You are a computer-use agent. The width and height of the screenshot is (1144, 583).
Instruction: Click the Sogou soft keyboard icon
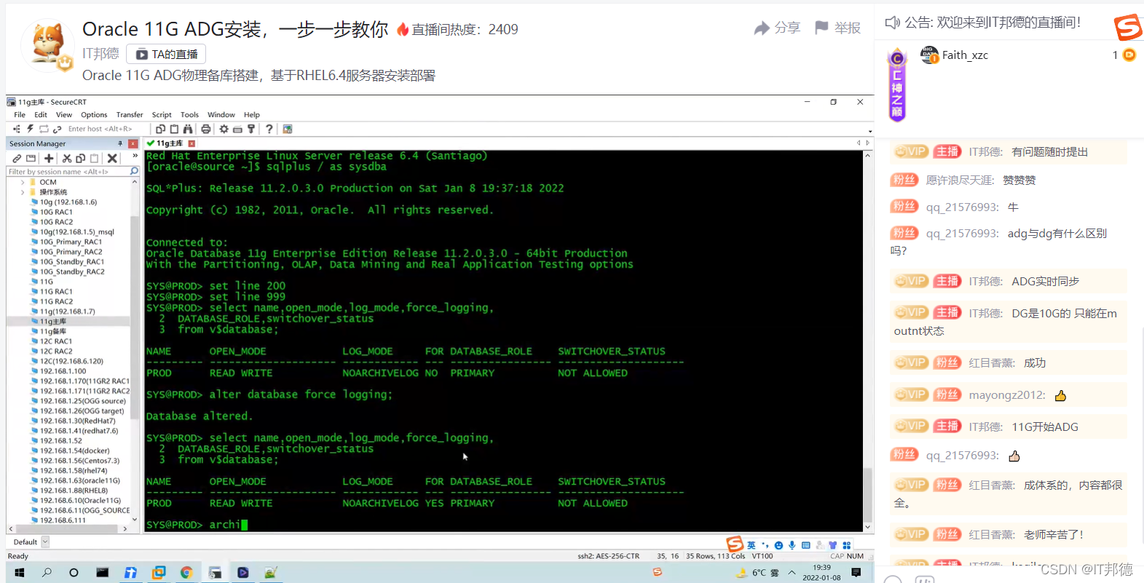805,545
